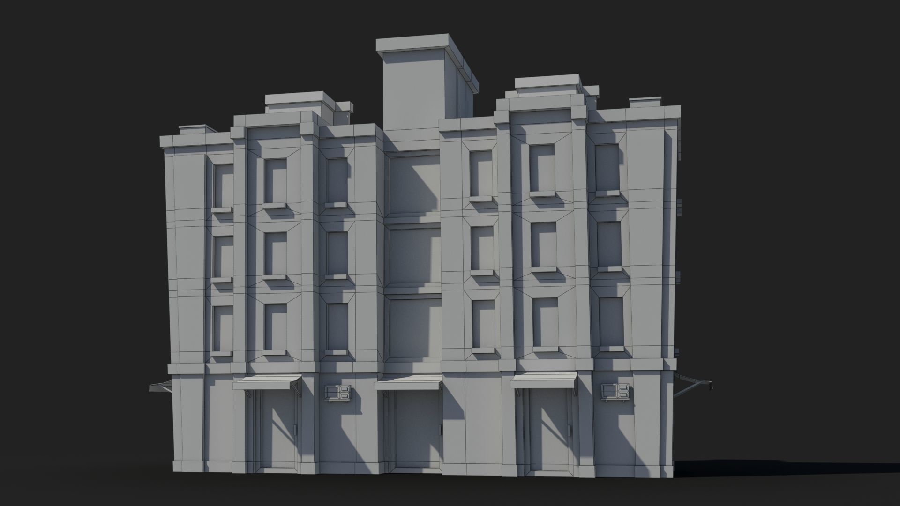Select the awning above the right door

tap(544, 381)
